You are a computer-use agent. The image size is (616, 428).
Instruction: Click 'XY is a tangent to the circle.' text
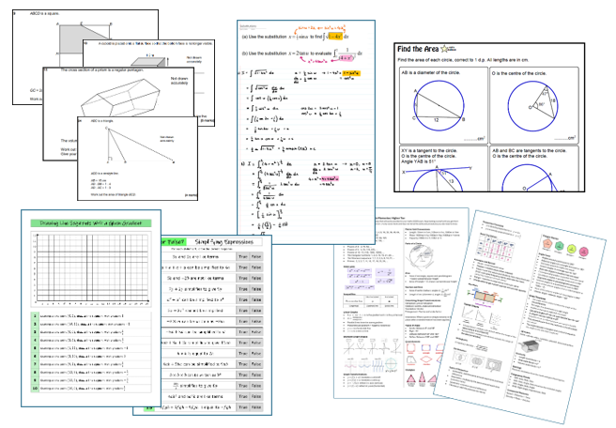(x=429, y=151)
